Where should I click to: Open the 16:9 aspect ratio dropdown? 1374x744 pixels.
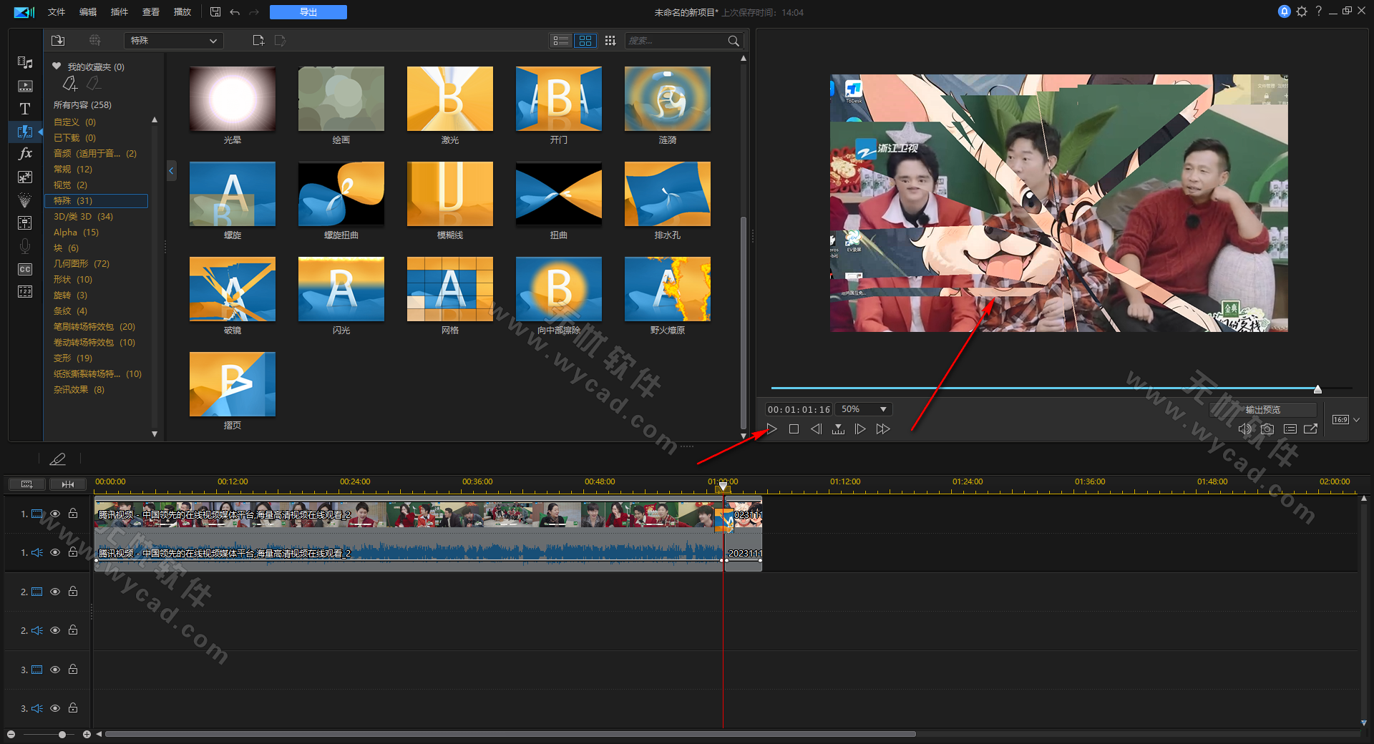1345,420
